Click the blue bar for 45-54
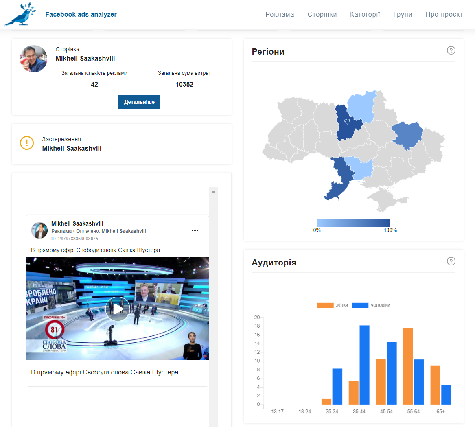Screen dimensions: 475x427 392,373
